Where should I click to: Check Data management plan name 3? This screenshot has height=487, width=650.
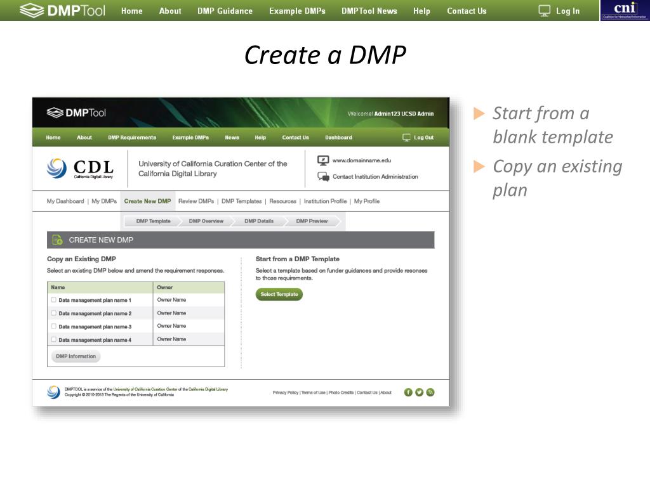53,327
